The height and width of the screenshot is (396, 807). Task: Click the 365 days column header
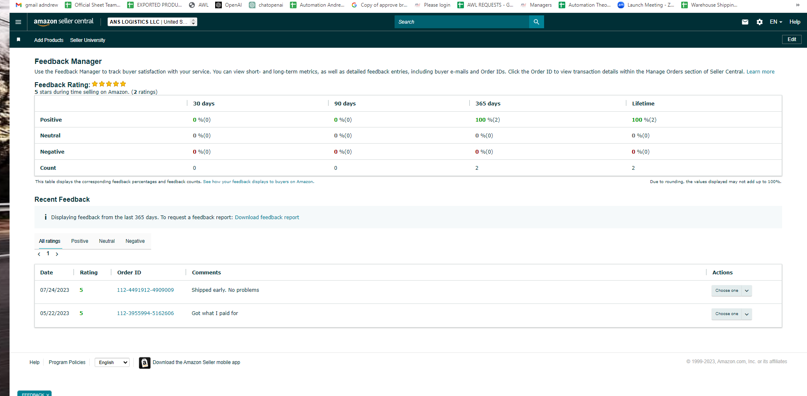coord(488,104)
